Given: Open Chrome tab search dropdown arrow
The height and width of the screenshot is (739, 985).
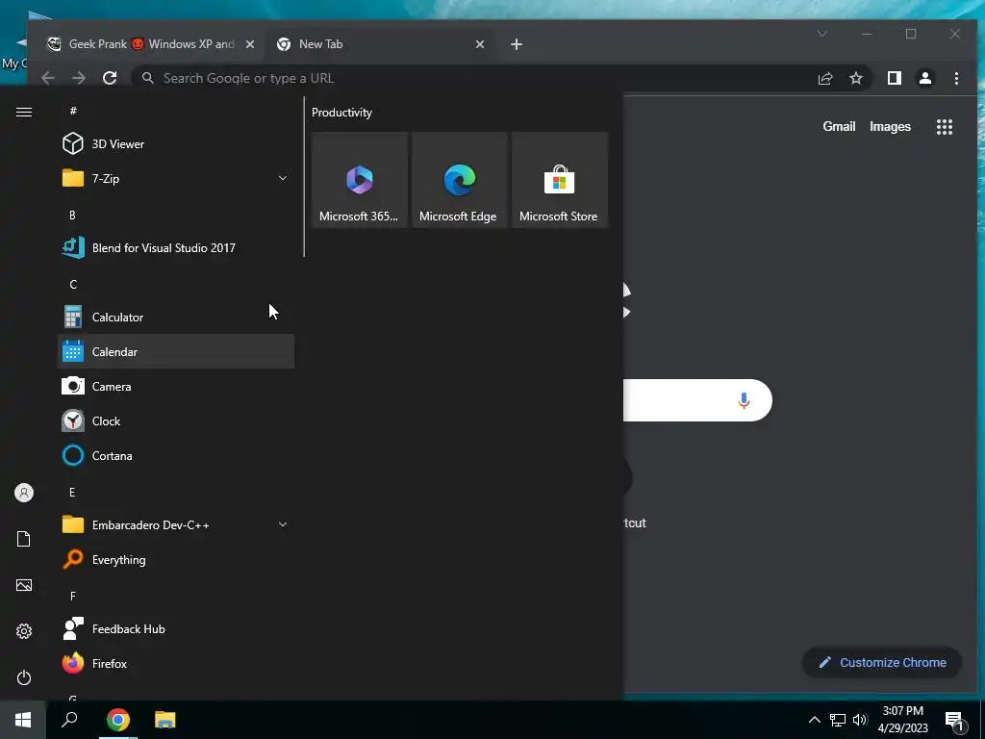Looking at the screenshot, I should click(x=822, y=34).
